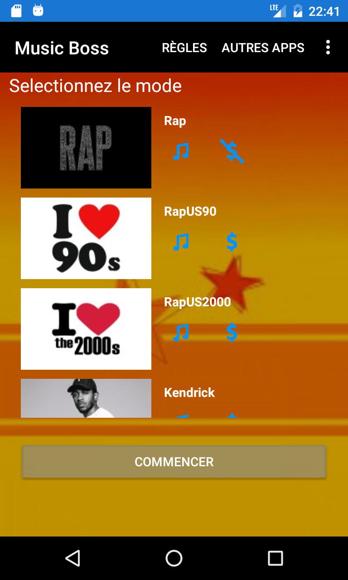
Task: Tap the Android home navigation button
Action: [x=174, y=558]
